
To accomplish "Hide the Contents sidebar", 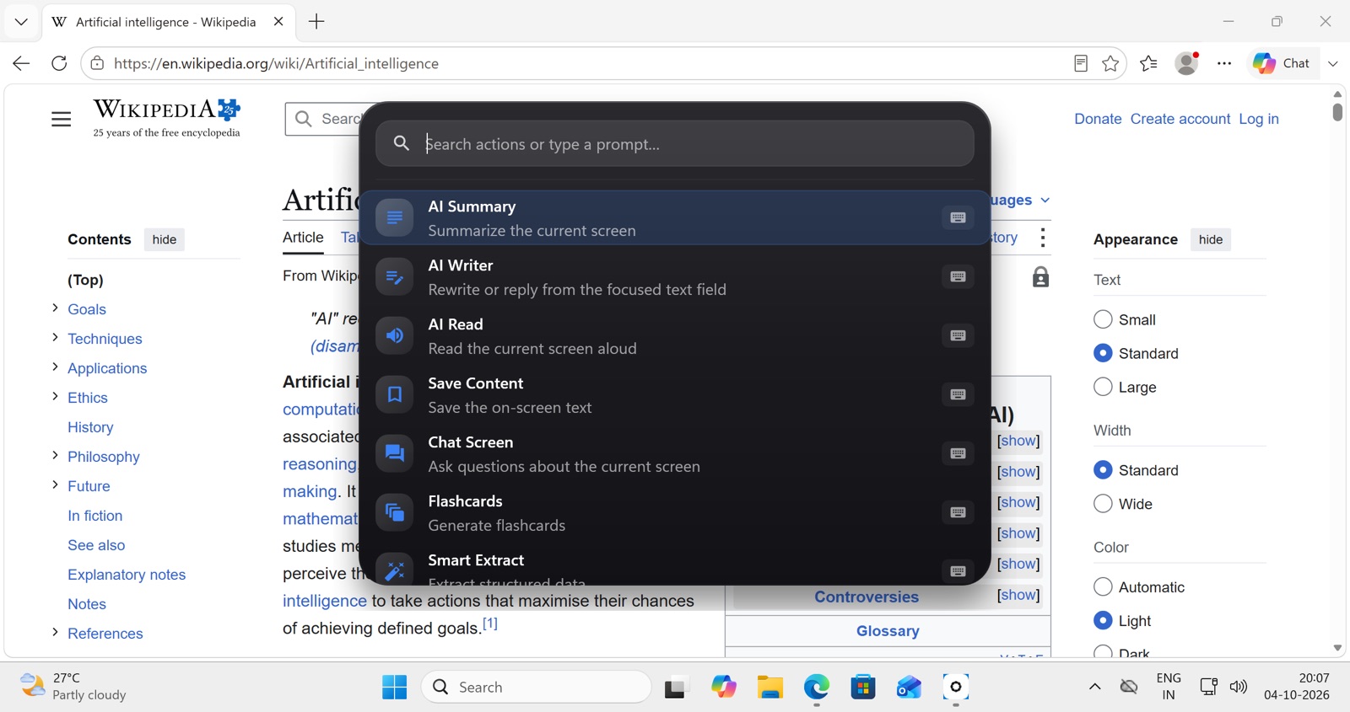I will pos(165,239).
